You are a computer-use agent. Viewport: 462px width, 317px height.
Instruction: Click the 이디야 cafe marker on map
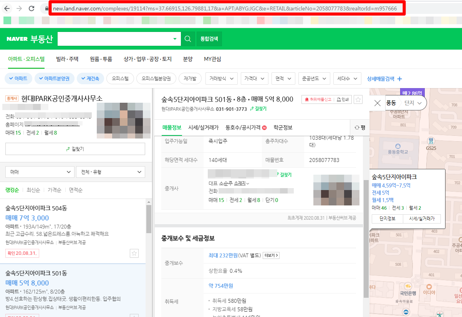coord(429,289)
